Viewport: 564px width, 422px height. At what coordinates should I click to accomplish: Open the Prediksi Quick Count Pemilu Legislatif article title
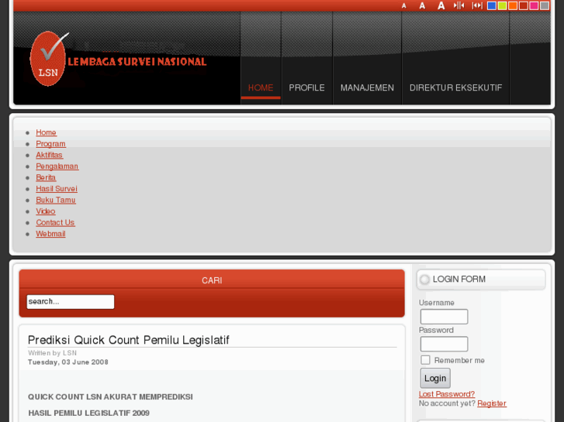point(129,340)
